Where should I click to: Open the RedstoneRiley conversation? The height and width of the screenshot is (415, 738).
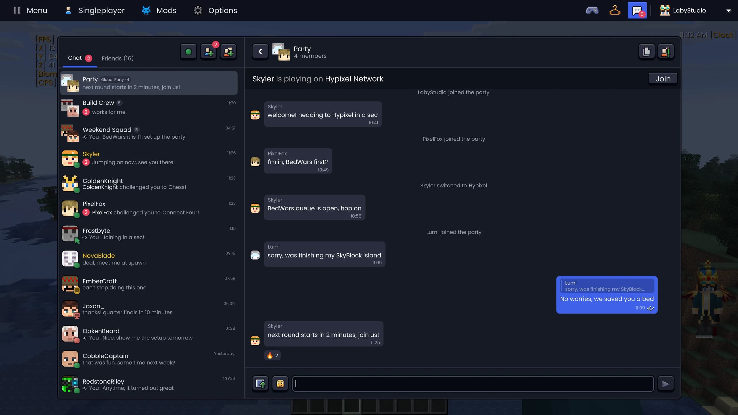tap(149, 384)
